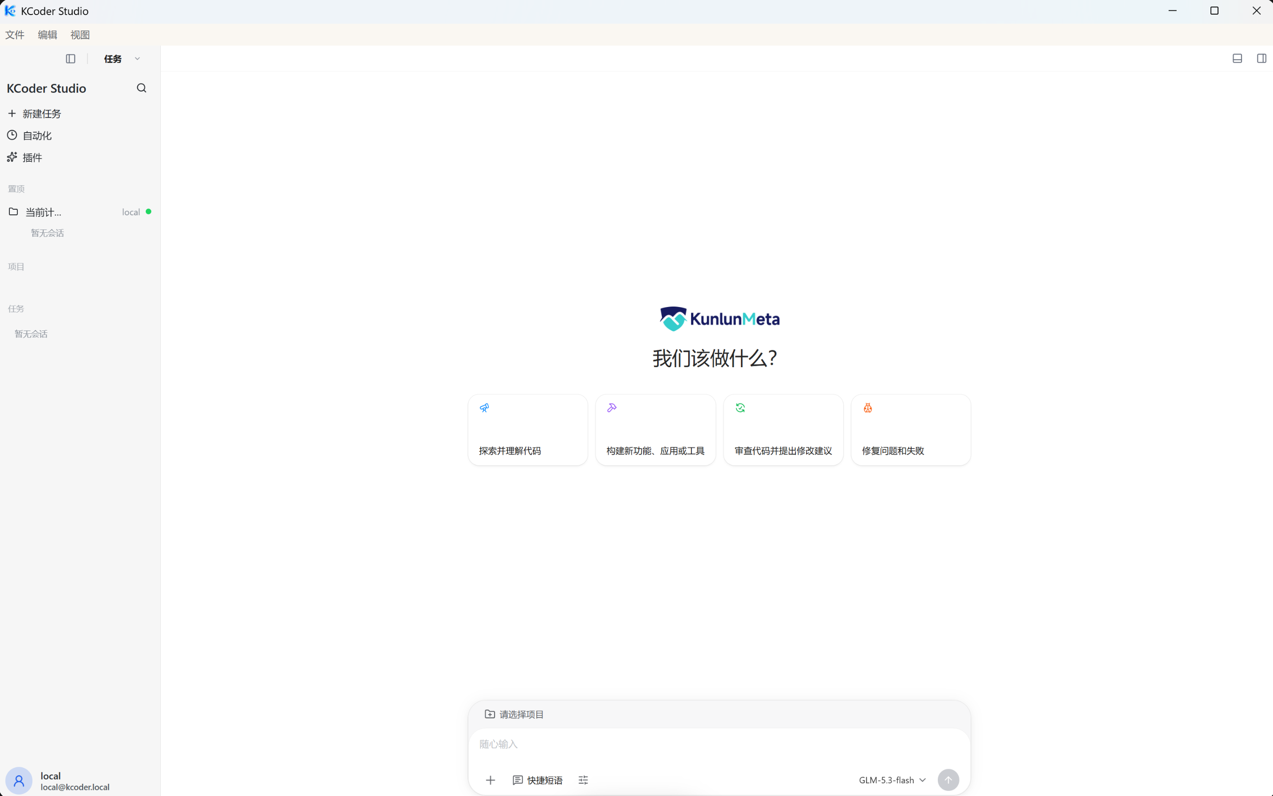
Task: Close the KCoder Studio window
Action: pos(1257,11)
